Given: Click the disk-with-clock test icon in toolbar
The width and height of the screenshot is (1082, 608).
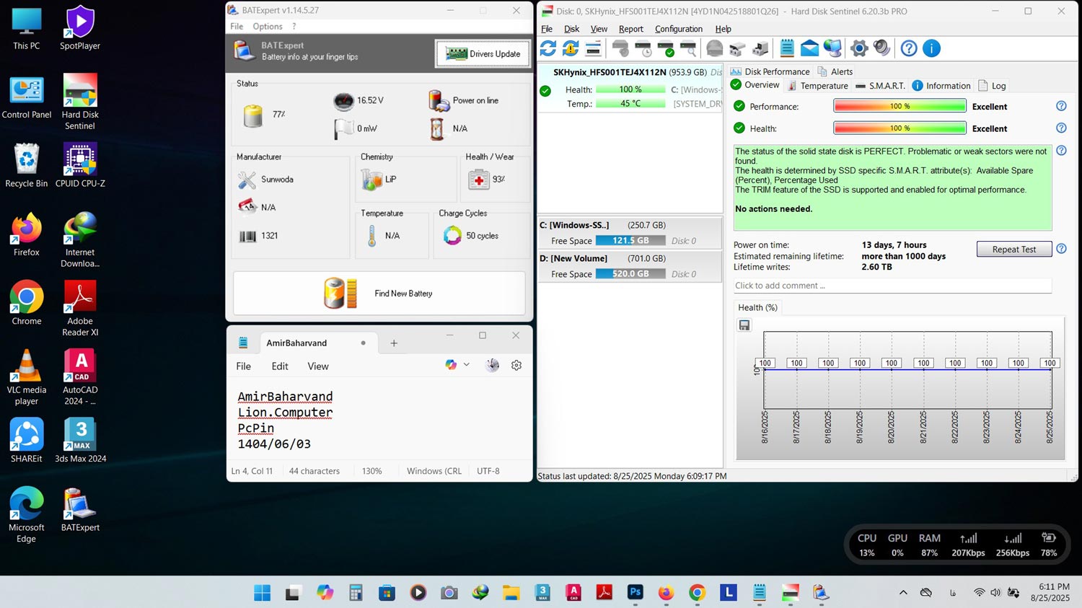Looking at the screenshot, I should (x=643, y=48).
